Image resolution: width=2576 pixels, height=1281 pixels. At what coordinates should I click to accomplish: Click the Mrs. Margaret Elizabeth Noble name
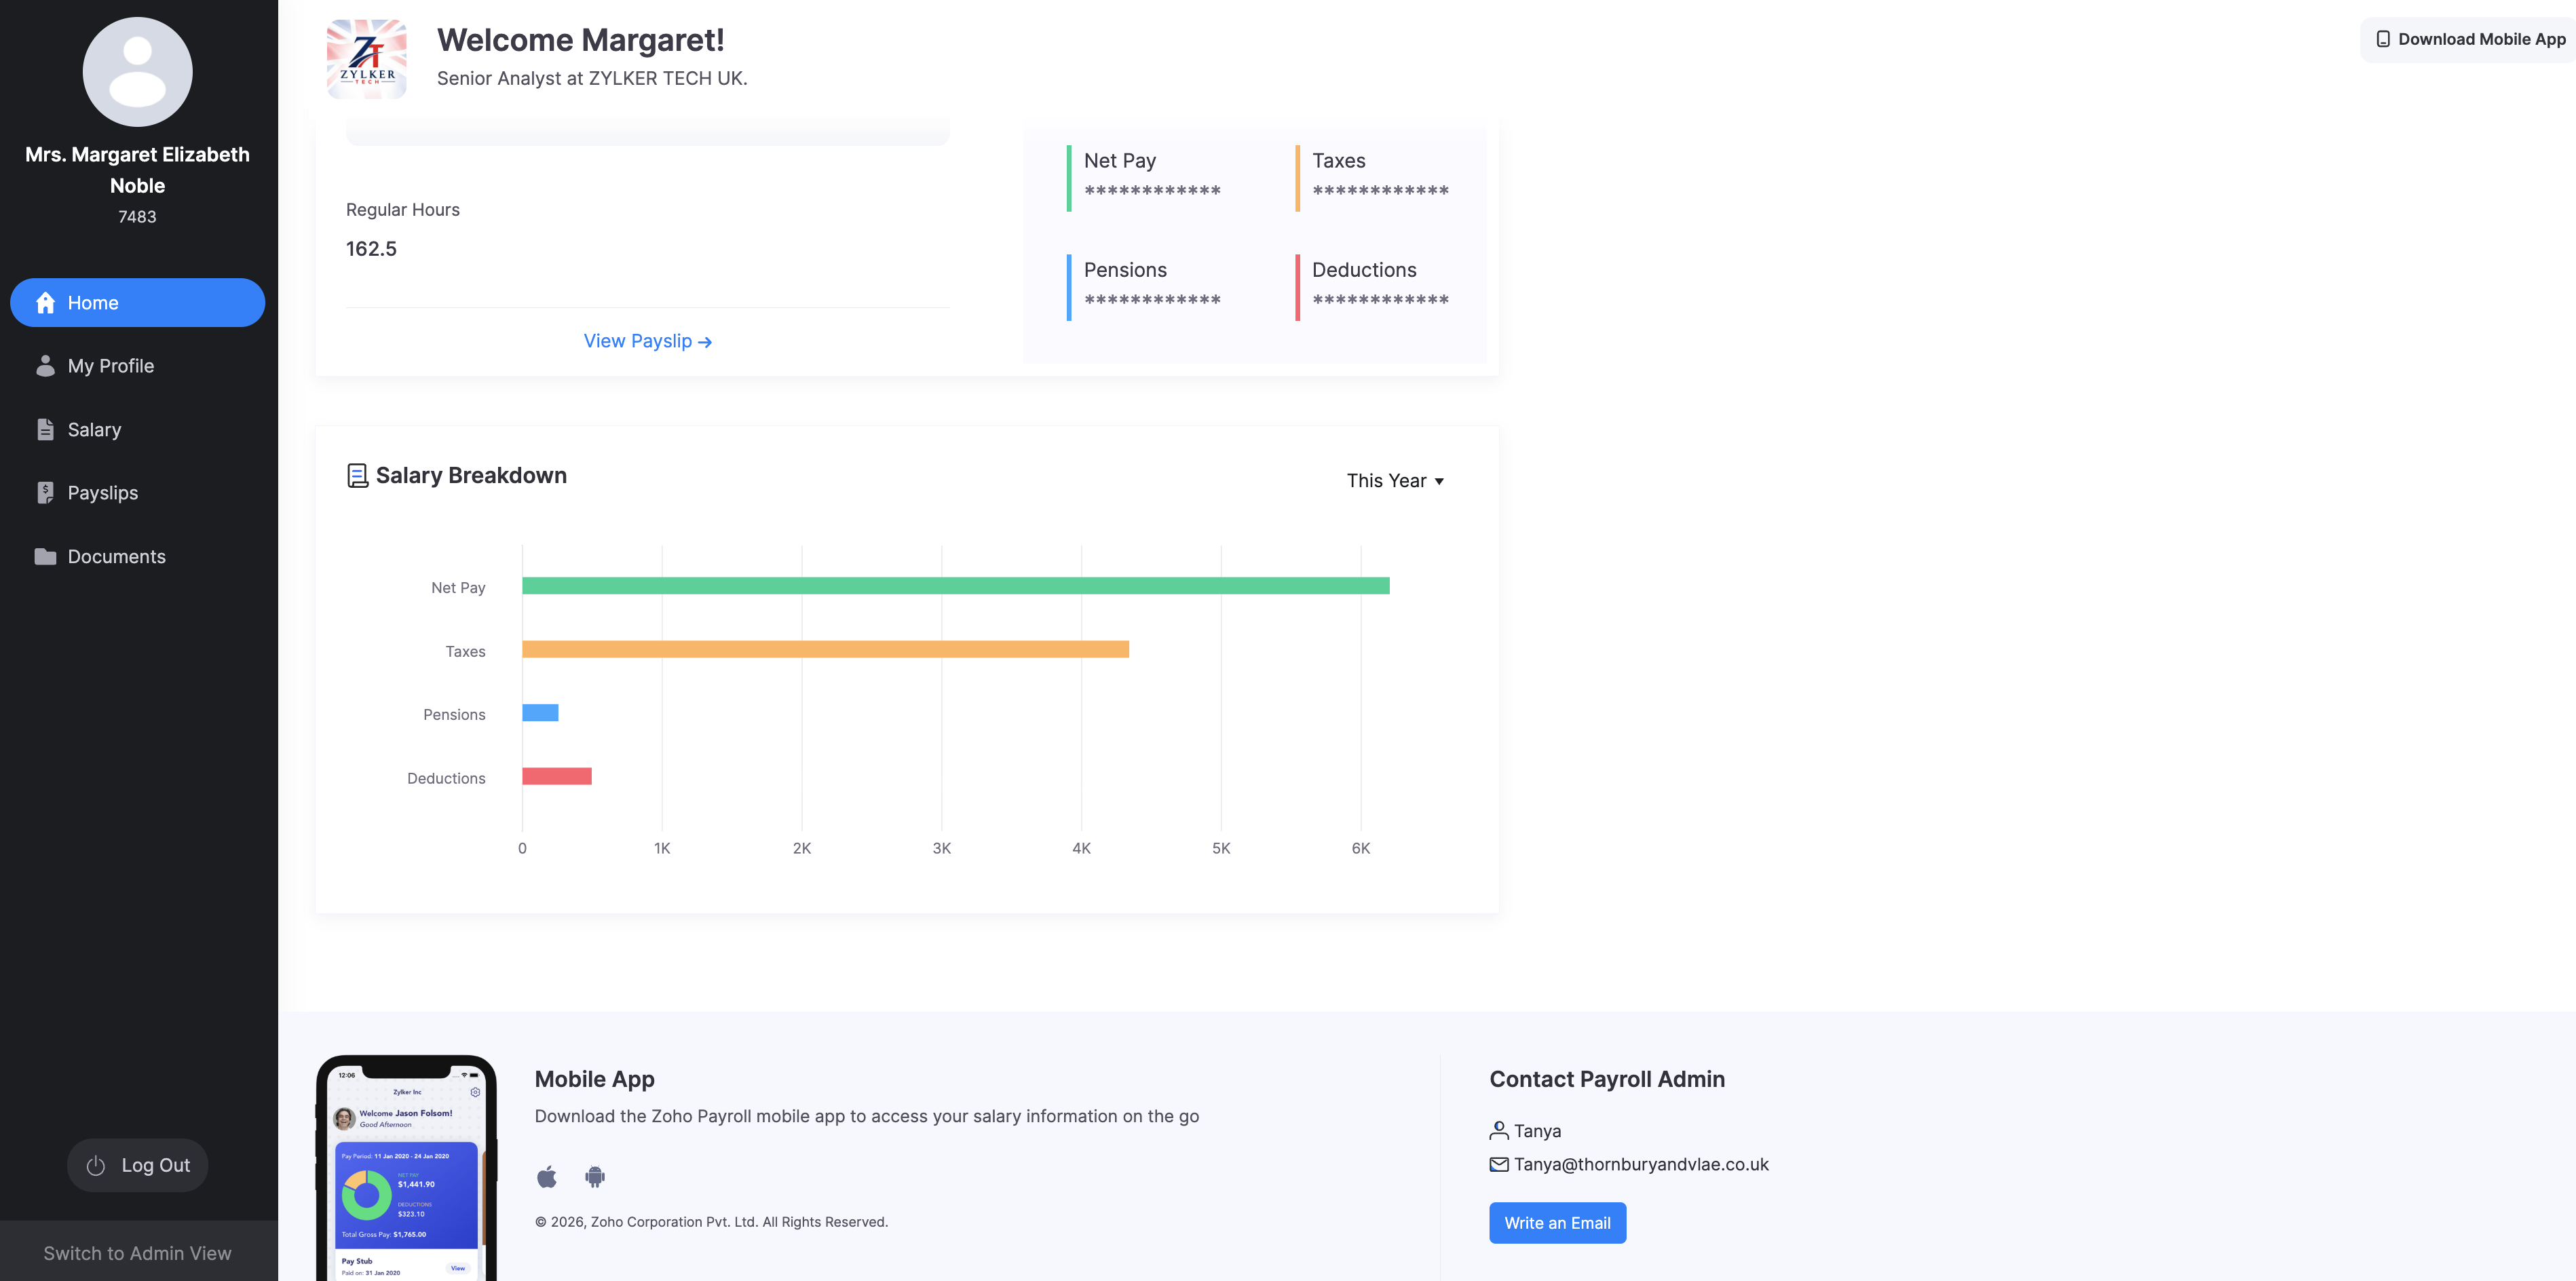137,170
